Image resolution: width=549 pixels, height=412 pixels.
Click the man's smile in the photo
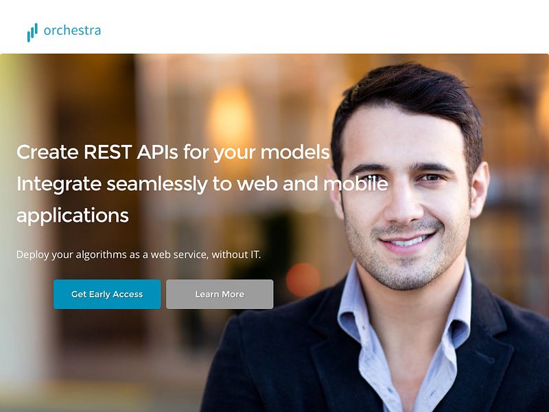coord(407,241)
